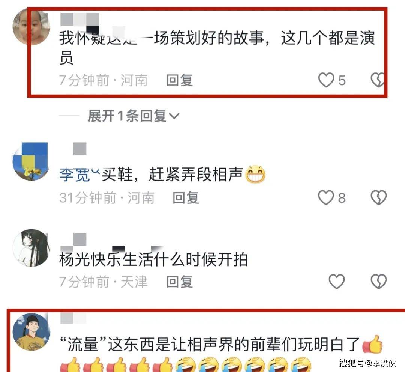Open anime girl avatar profile
This screenshot has height=372, width=405.
[31, 248]
